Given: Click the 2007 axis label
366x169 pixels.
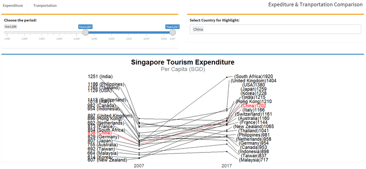Looking at the screenshot, I should [139, 166].
